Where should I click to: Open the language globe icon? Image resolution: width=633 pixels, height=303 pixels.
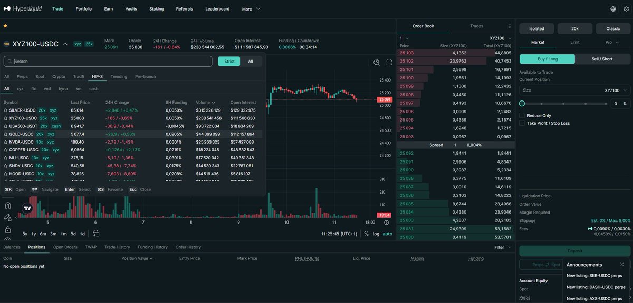point(612,9)
